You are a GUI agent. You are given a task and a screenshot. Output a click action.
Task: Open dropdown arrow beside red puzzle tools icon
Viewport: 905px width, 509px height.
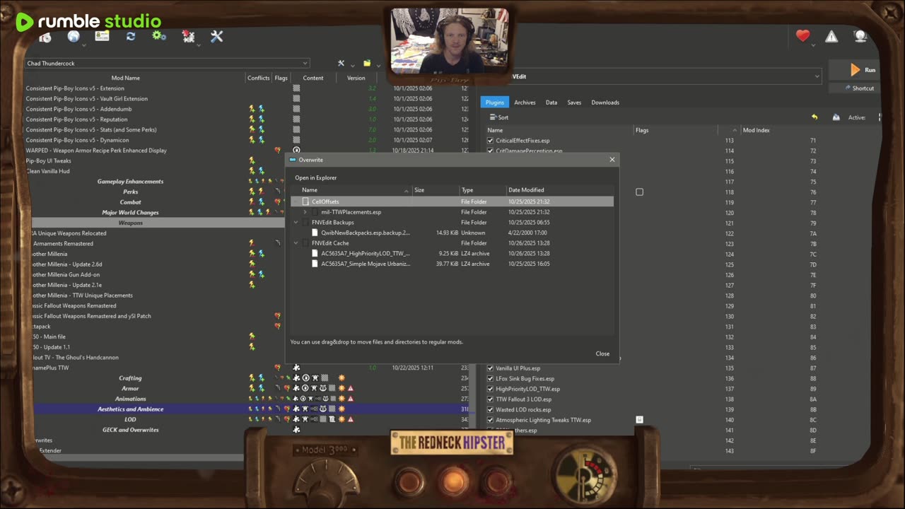click(x=199, y=45)
